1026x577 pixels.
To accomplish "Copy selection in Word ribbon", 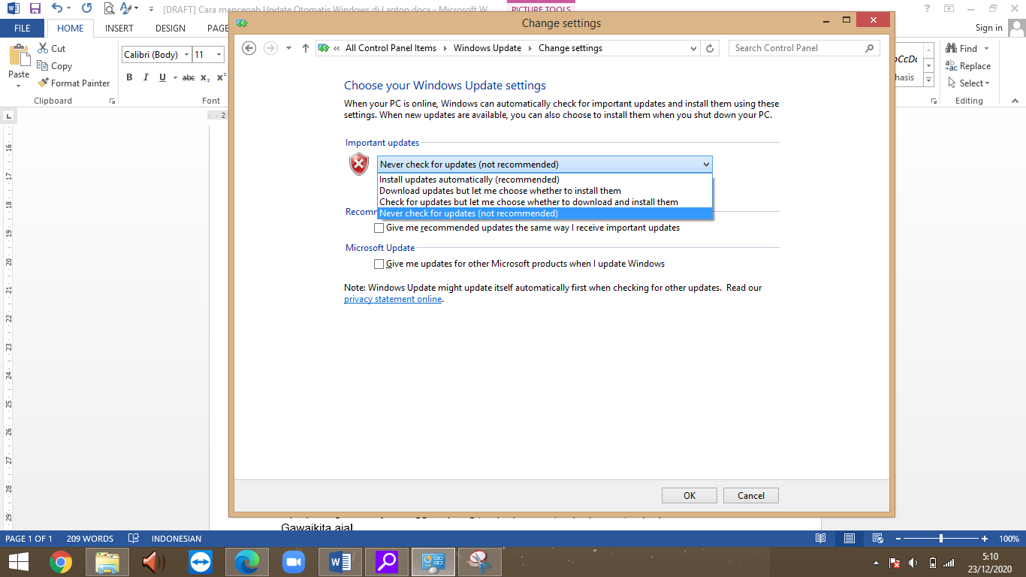I will 54,66.
